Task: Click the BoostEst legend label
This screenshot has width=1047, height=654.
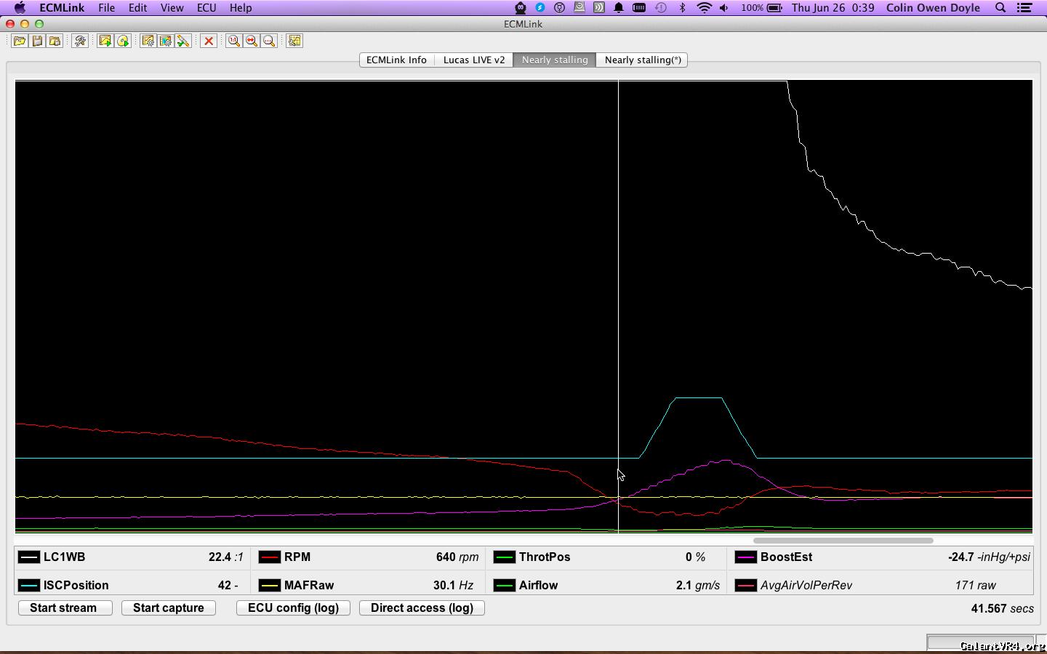Action: (786, 557)
